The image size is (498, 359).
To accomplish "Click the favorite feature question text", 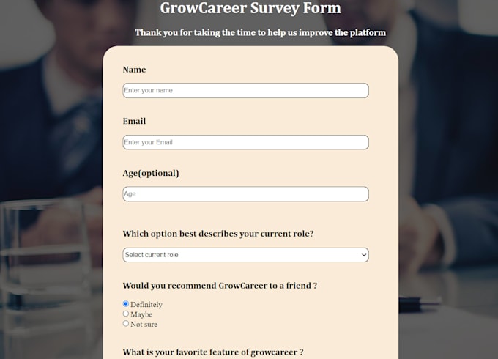I will point(212,352).
